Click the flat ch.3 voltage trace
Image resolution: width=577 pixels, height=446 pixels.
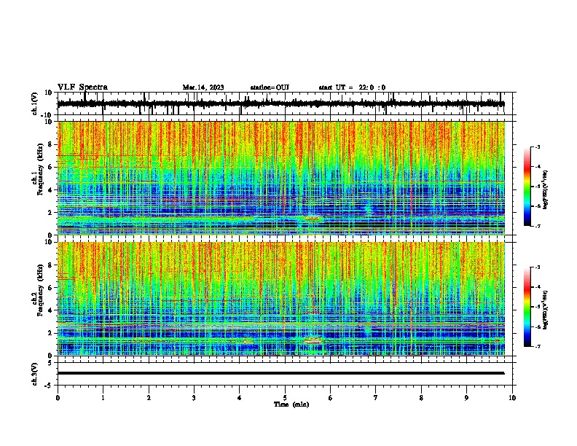click(281, 373)
